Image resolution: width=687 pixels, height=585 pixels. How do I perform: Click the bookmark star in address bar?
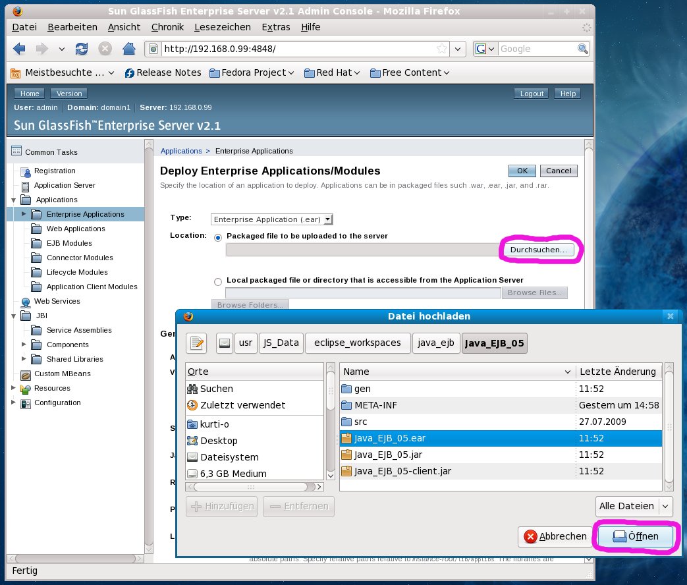click(442, 49)
